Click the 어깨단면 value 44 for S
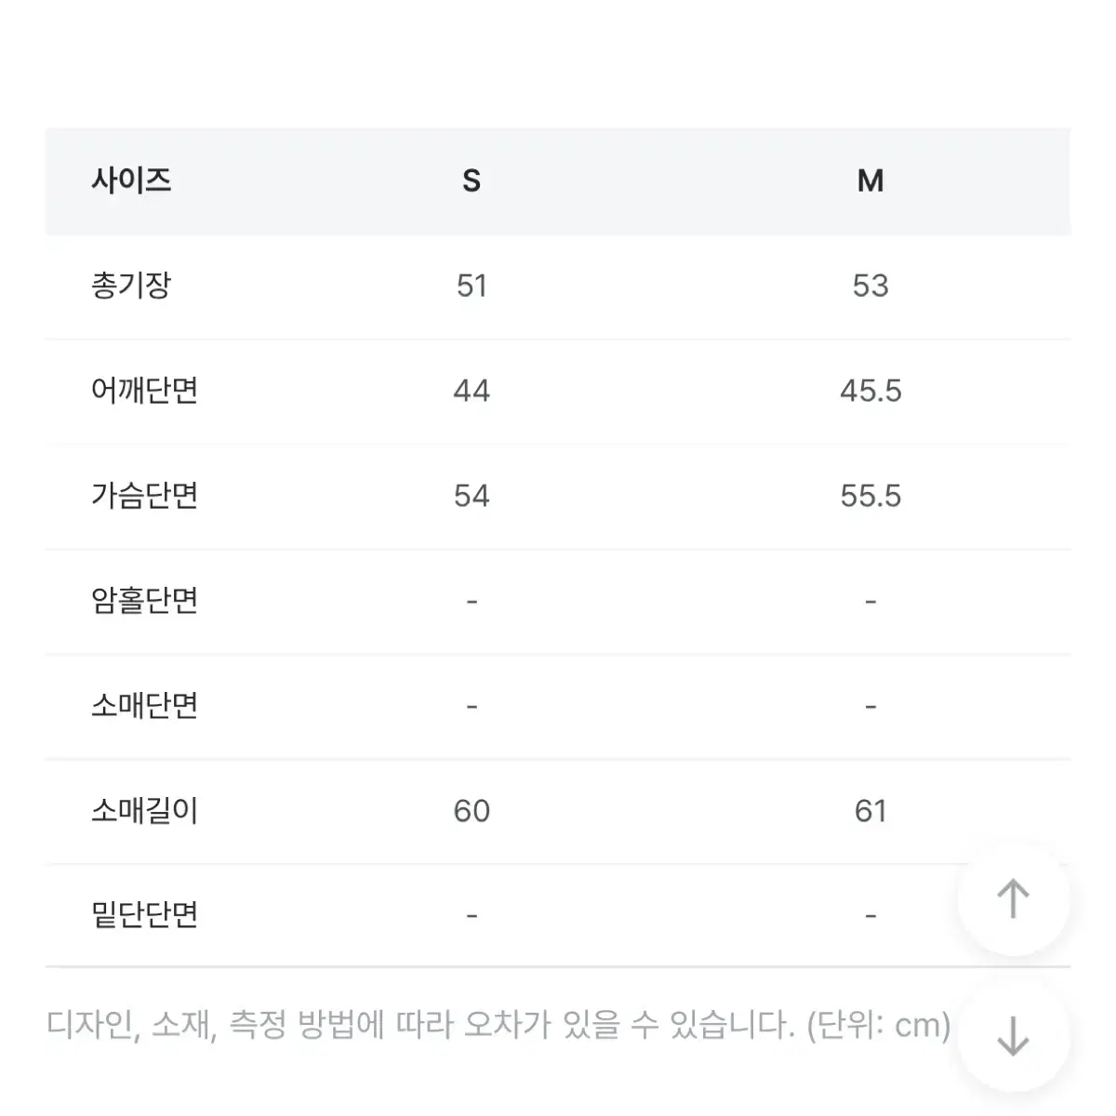This screenshot has height=1116, width=1116. click(x=472, y=391)
